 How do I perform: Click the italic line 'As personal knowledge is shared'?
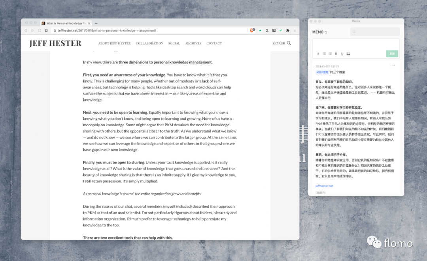pos(142,194)
